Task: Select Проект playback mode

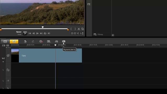Action: pyautogui.click(x=19, y=32)
